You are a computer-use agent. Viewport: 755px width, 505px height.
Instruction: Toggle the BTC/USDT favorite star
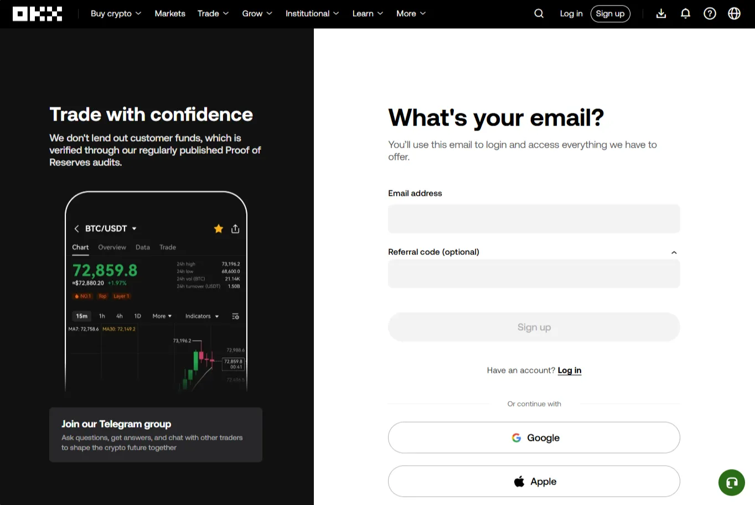click(x=218, y=228)
